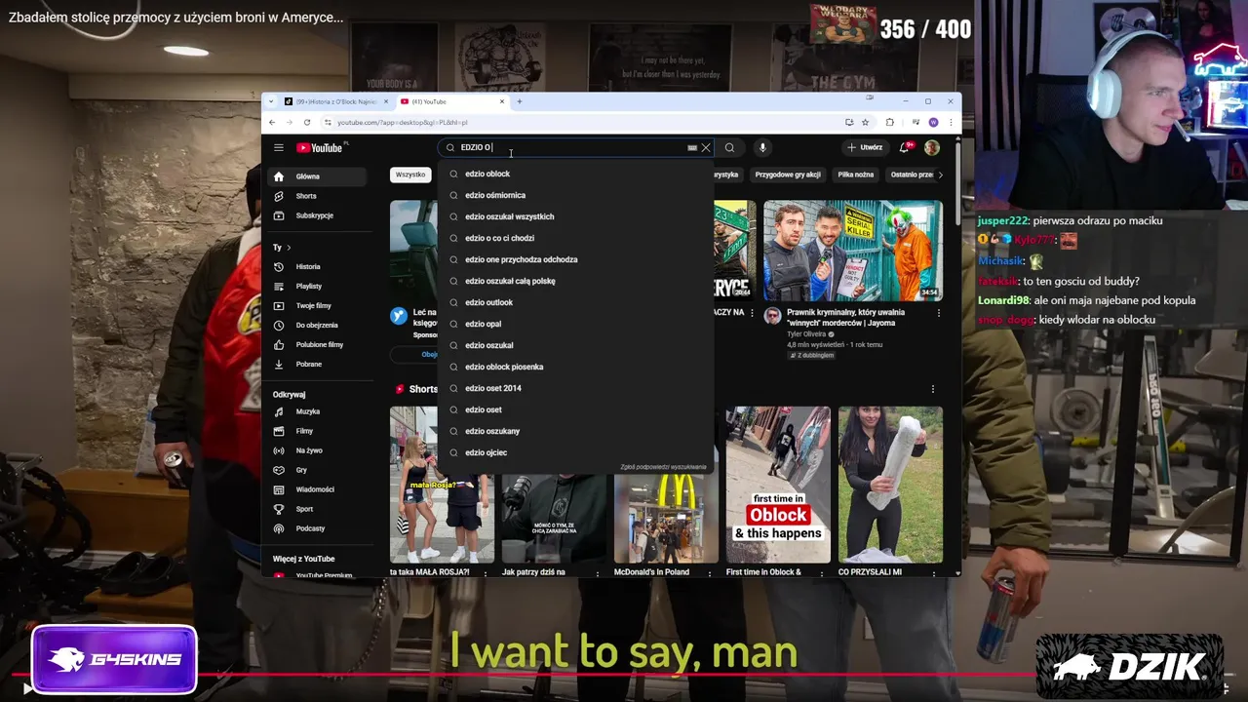Screen dimensions: 1248x702
Task: Open the Prawnik kryminalny video thumbnail
Action: (853, 251)
